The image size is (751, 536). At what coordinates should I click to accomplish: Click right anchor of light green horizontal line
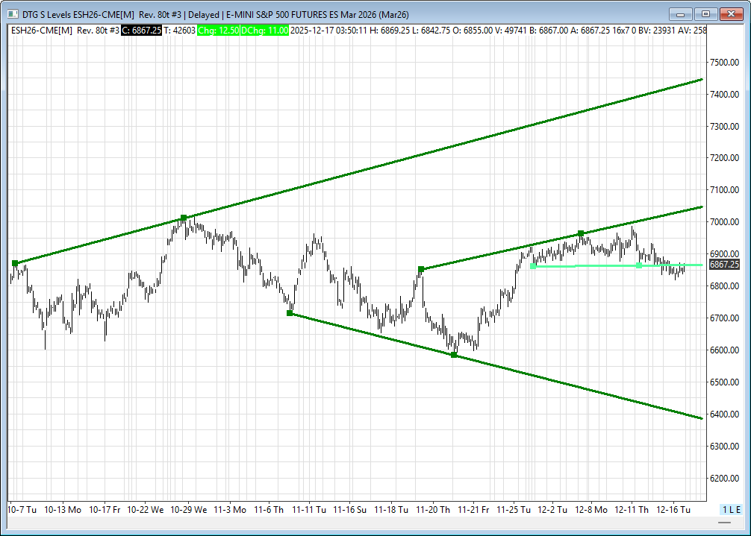639,265
